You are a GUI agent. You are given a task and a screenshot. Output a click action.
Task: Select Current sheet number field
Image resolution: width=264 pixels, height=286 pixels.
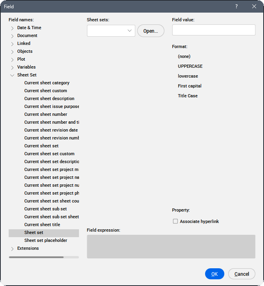click(x=46, y=114)
